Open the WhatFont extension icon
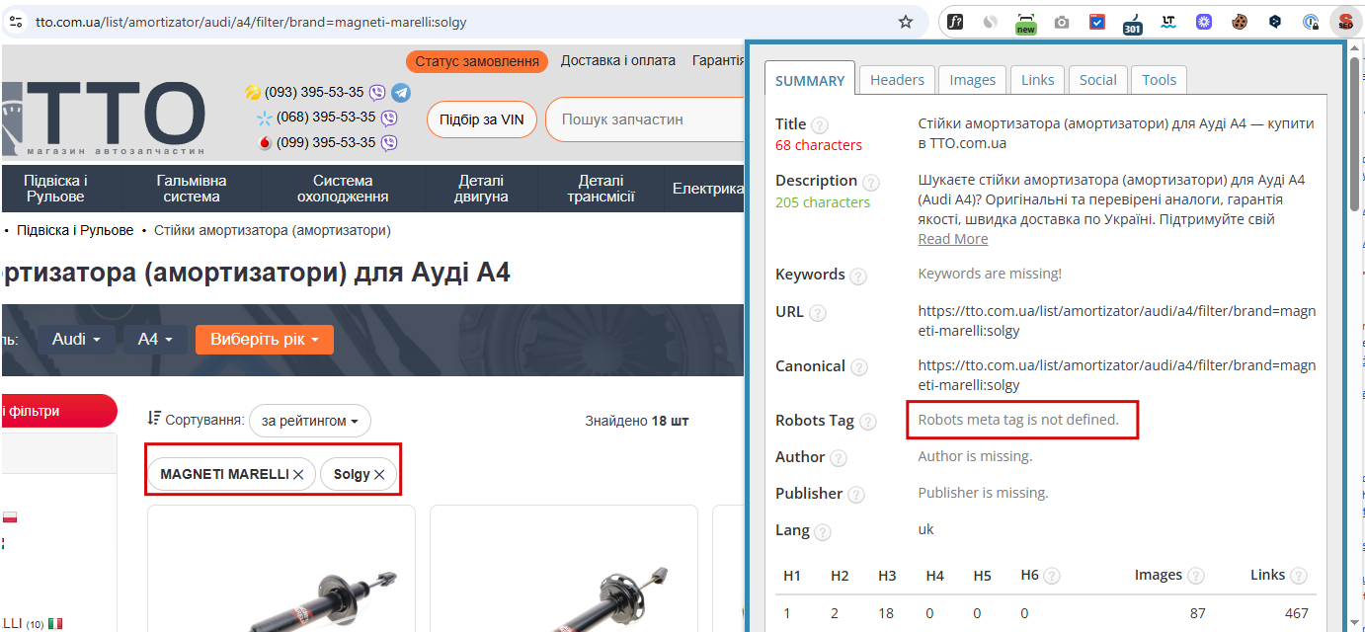This screenshot has width=1365, height=632. (955, 21)
